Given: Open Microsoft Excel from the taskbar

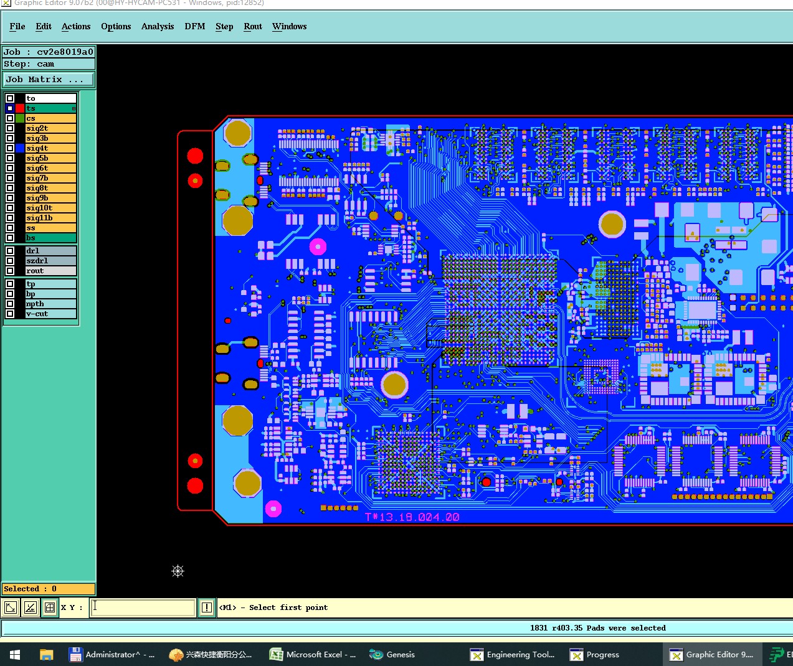Looking at the screenshot, I should coord(313,654).
